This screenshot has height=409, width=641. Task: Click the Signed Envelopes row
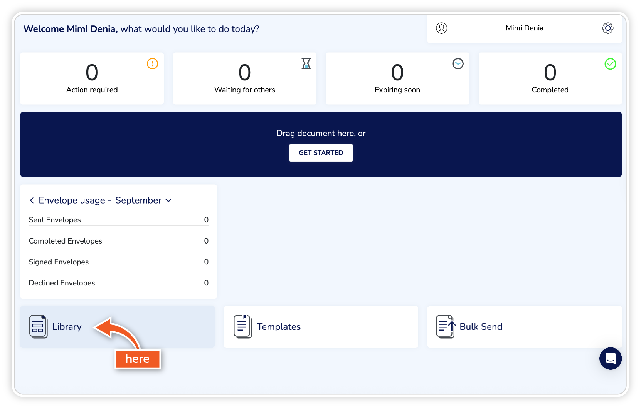[119, 262]
